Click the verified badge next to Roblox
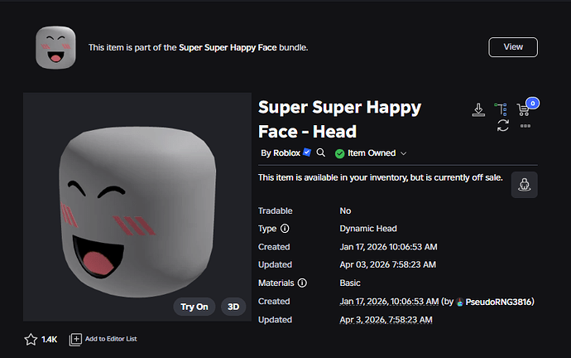The width and height of the screenshot is (571, 358). [307, 152]
